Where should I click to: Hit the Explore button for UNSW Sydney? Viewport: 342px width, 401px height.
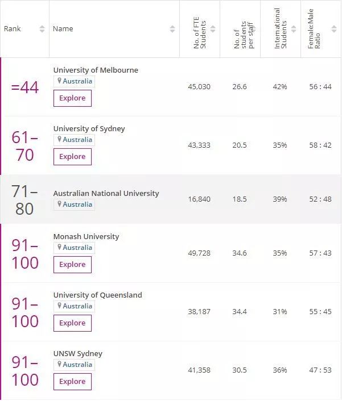click(x=72, y=382)
